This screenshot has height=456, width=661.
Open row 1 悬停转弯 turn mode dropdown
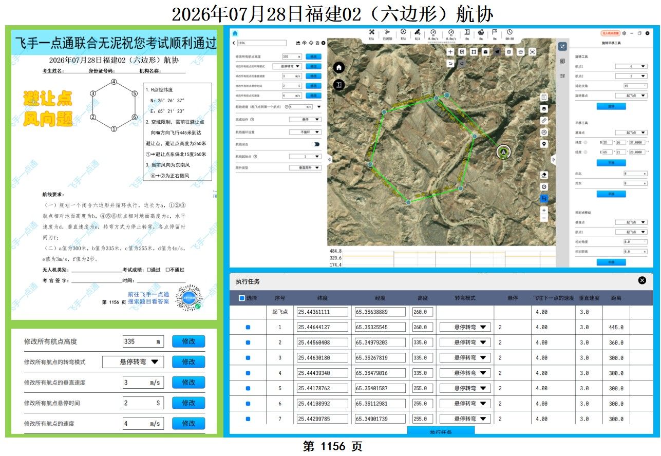[x=465, y=327]
